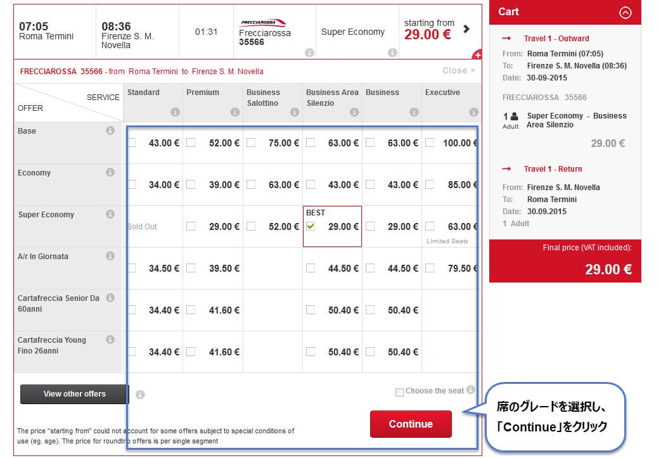The height and width of the screenshot is (458, 661).
Task: Click Continue button
Action: point(411,424)
